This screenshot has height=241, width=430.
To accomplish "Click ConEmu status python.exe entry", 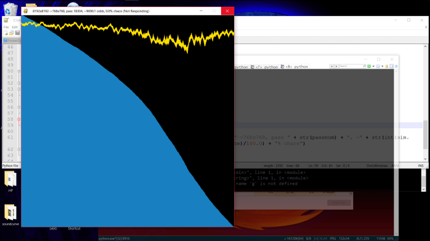I will tap(114, 239).
